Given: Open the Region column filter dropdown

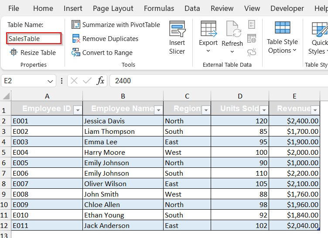Looking at the screenshot, I should [x=205, y=110].
